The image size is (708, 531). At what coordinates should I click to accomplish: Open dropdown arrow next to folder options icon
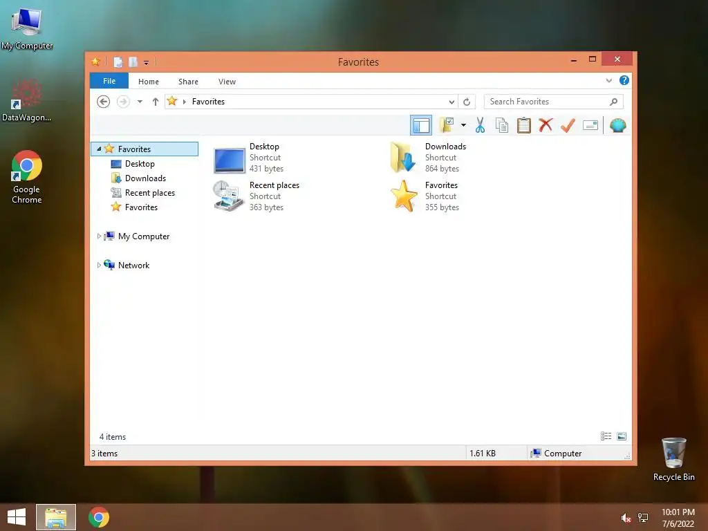(463, 125)
